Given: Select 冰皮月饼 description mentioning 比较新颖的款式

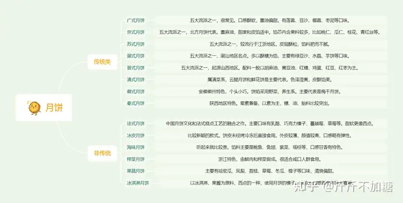Looking at the screenshot, I should tap(271, 135).
